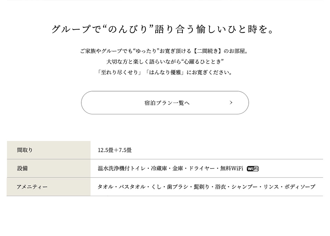This screenshot has height=236, width=330.
Task: Open the 宿泊プラン一覧へ button
Action: pyautogui.click(x=165, y=103)
